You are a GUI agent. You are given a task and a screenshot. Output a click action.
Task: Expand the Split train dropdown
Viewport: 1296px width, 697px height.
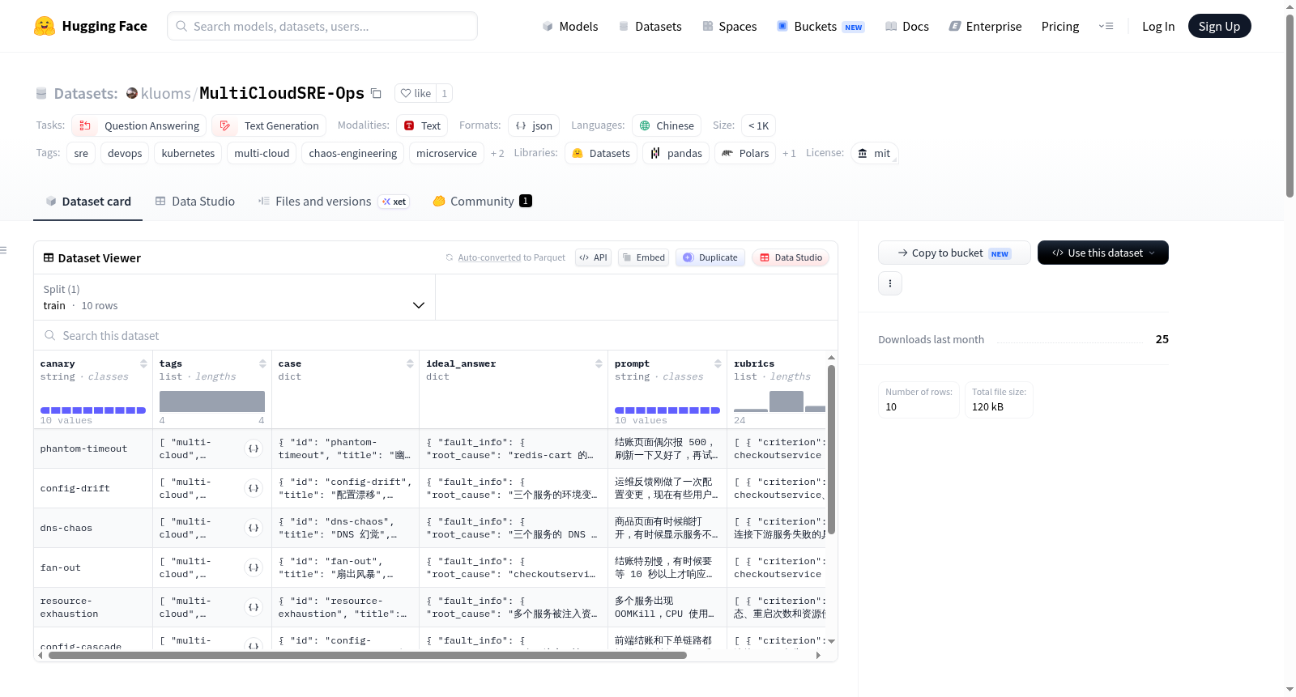(x=235, y=297)
